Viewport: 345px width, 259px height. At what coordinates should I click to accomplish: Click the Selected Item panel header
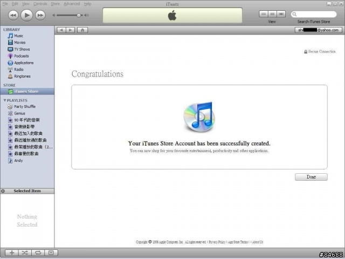(x=27, y=191)
